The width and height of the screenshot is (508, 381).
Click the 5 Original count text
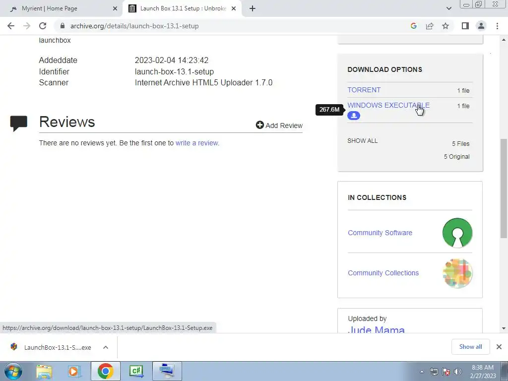point(456,157)
